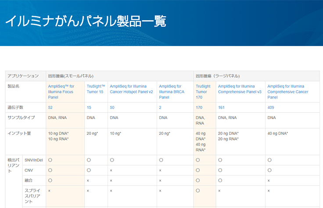Click Focus Panel SNV/InDel circle mark
The image size is (323, 208).
tap(50, 160)
